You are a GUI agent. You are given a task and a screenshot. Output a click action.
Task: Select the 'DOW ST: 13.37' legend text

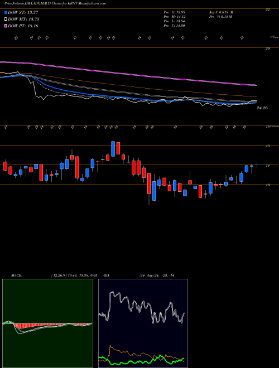coord(23,13)
